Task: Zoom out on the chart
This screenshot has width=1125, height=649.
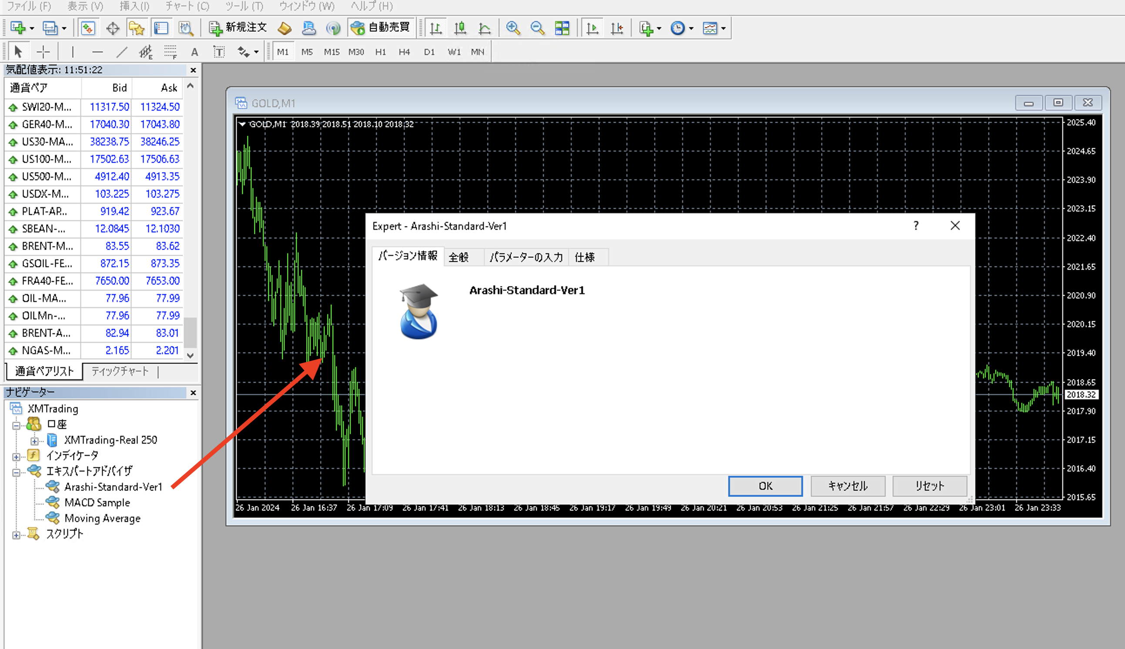Action: pyautogui.click(x=538, y=28)
